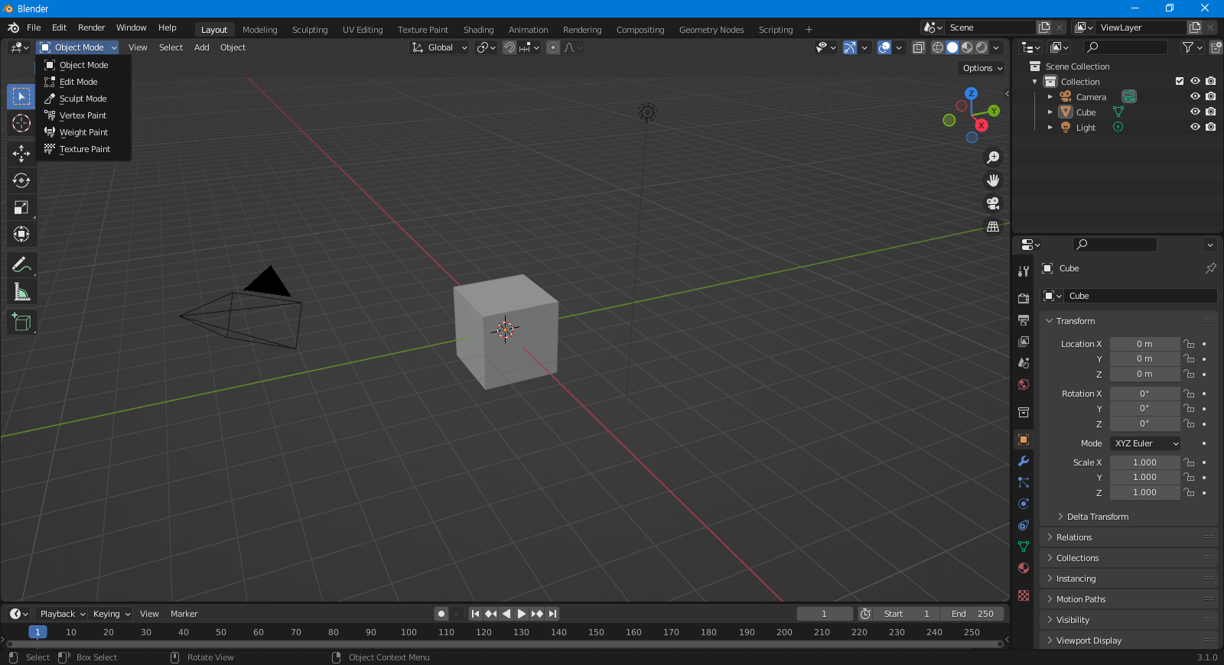Click the Scale X value slider
The width and height of the screenshot is (1224, 665).
coord(1144,462)
